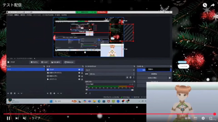Remove scene with trash icon
This screenshot has width=218, height=122.
[x=11, y=94]
